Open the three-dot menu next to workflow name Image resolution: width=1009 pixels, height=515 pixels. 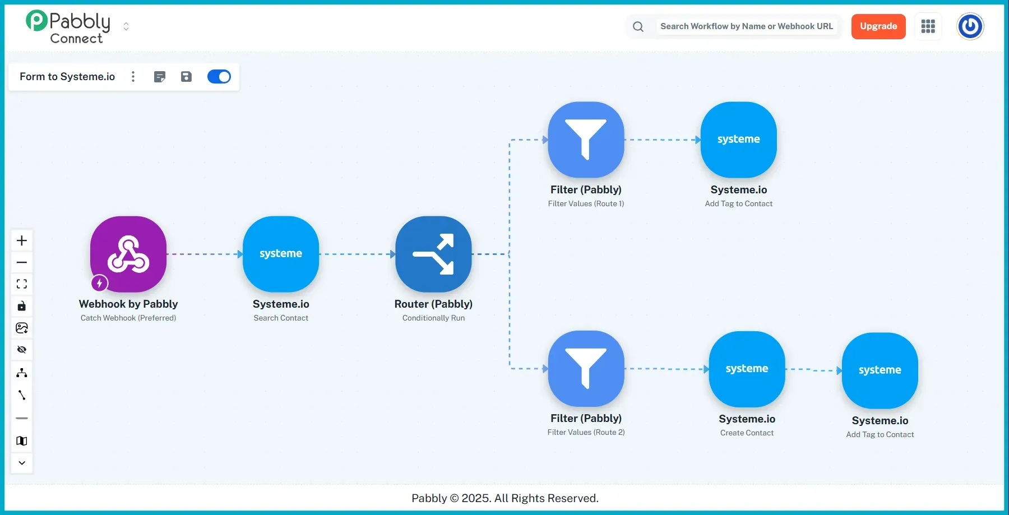tap(133, 77)
